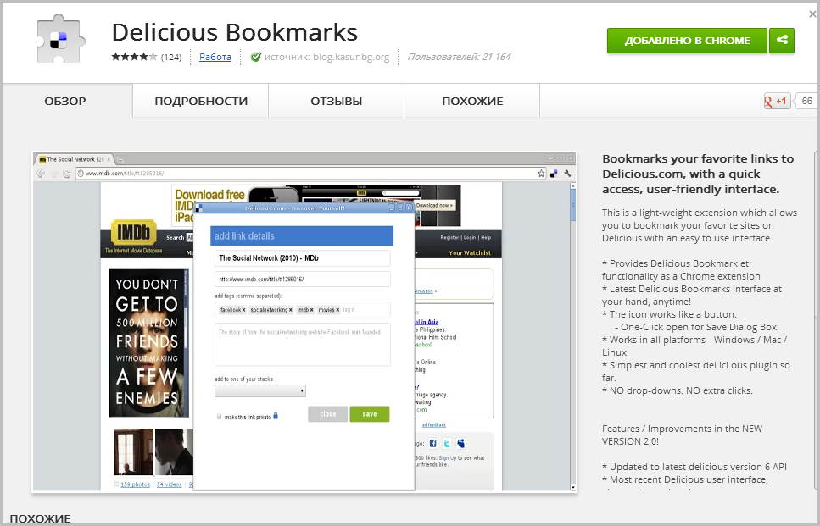This screenshot has height=526, width=820.
Task: Click the ПОХОЖИЕ section heading at bottom
Action: point(40,518)
